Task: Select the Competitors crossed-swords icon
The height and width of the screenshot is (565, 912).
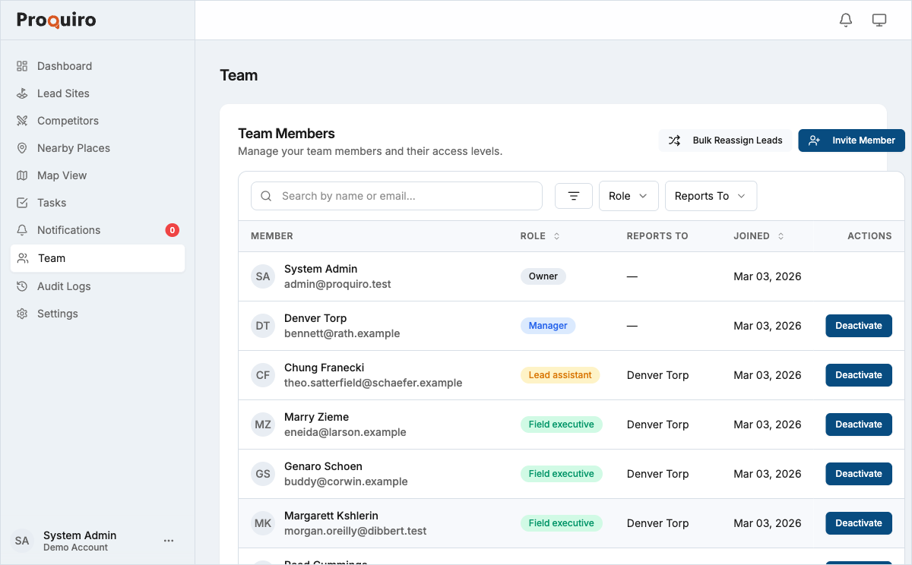Action: 22,121
